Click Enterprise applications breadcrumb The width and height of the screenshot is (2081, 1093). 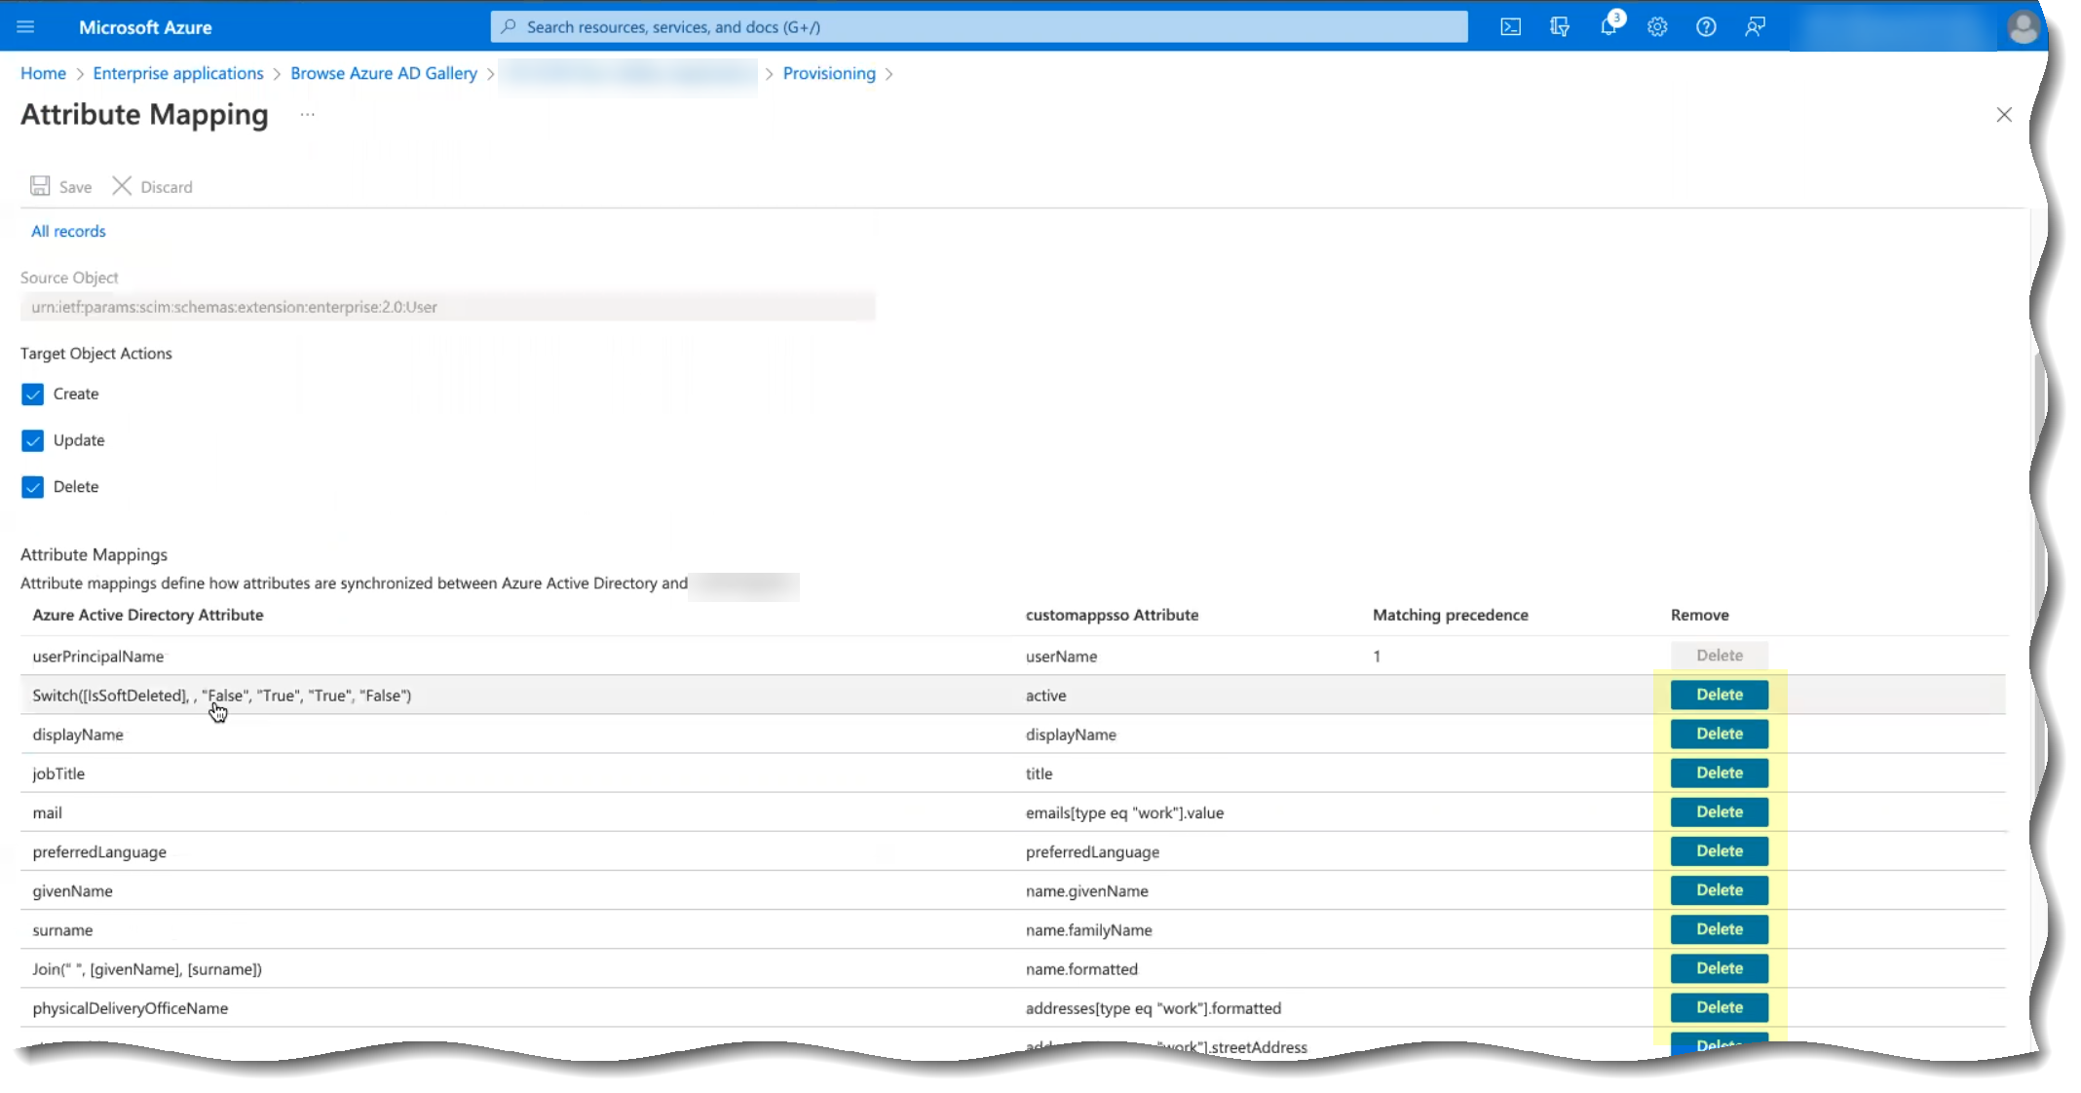tap(178, 74)
